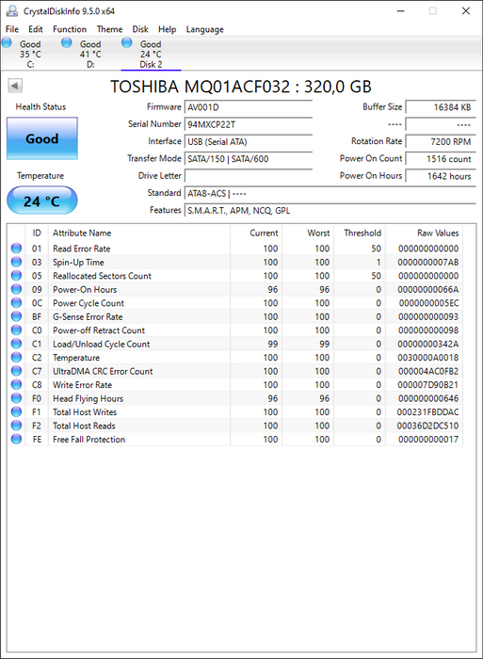Click status orb for Free Fall Protection
The image size is (483, 659).
[x=16, y=440]
